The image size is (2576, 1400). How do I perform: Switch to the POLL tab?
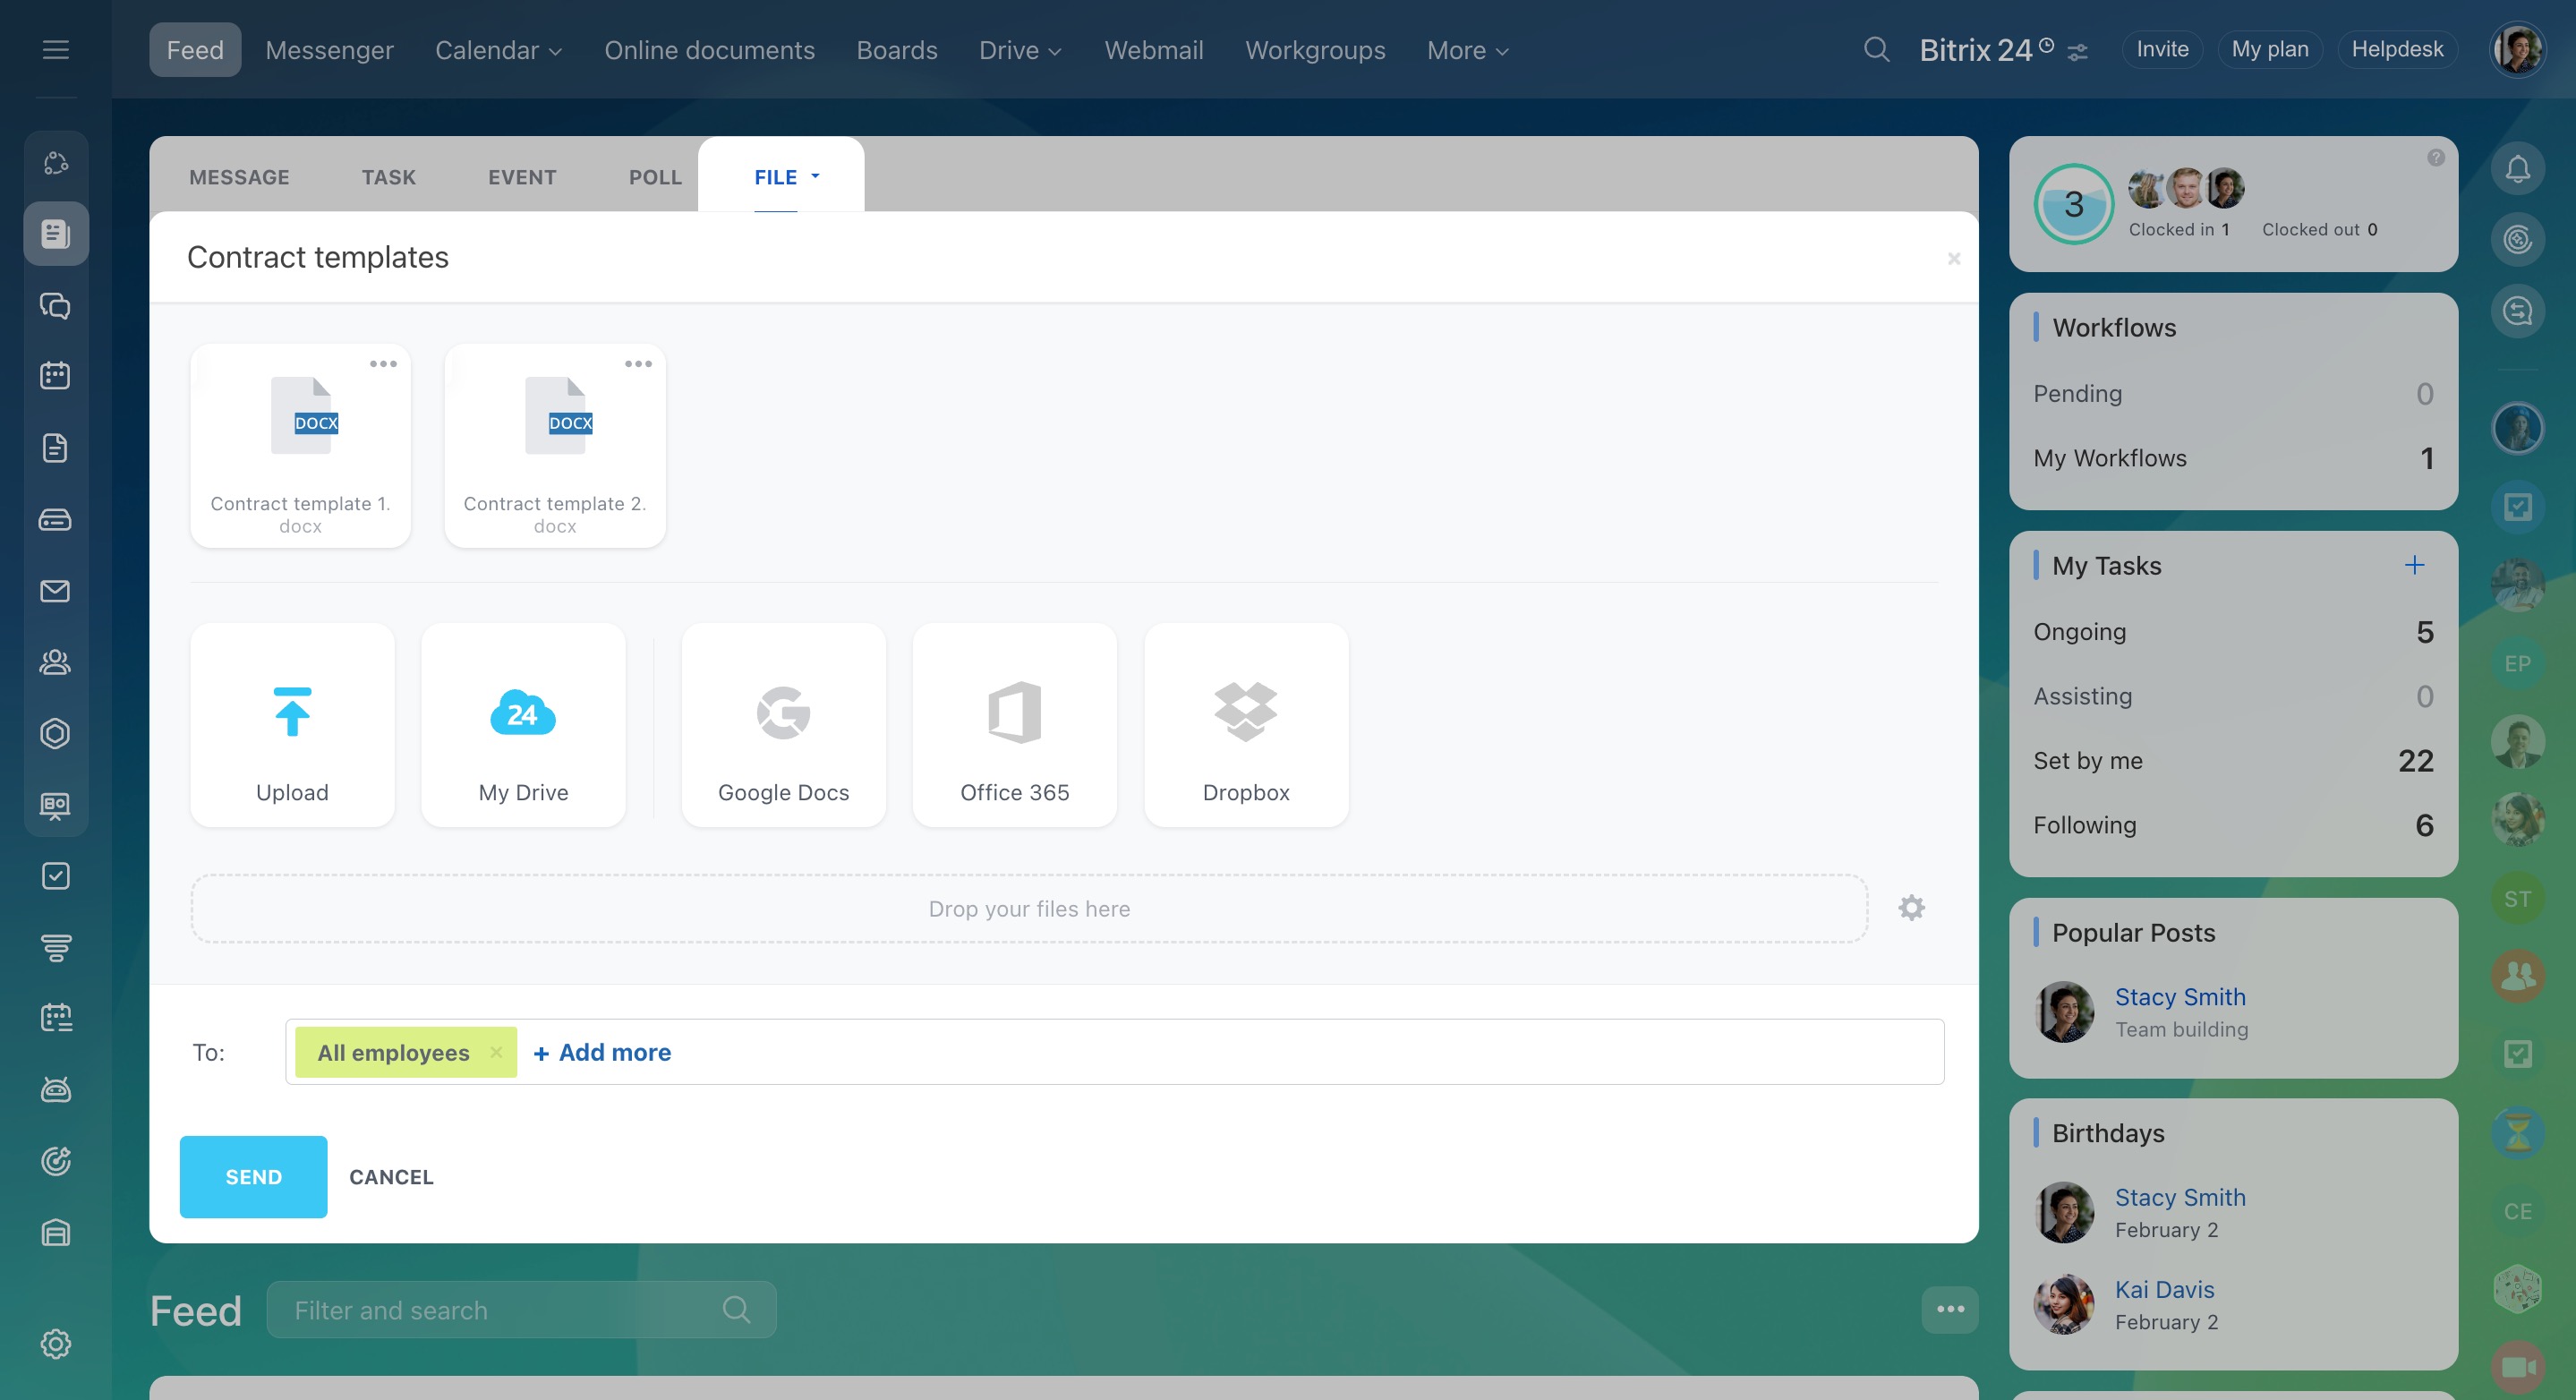point(655,177)
